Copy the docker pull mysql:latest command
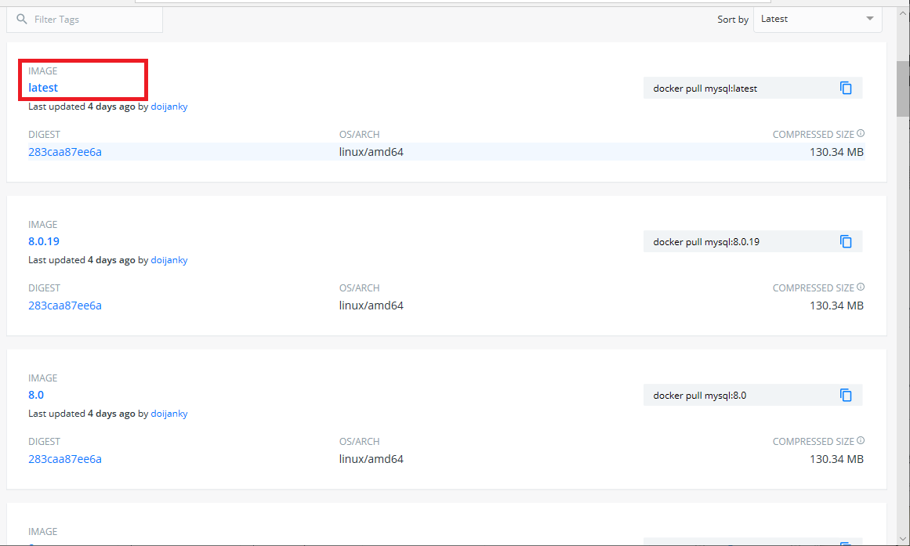This screenshot has width=910, height=546. click(846, 89)
